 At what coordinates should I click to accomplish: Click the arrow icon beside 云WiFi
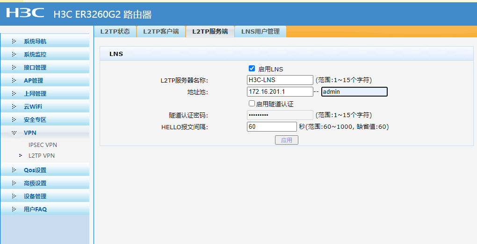point(14,106)
